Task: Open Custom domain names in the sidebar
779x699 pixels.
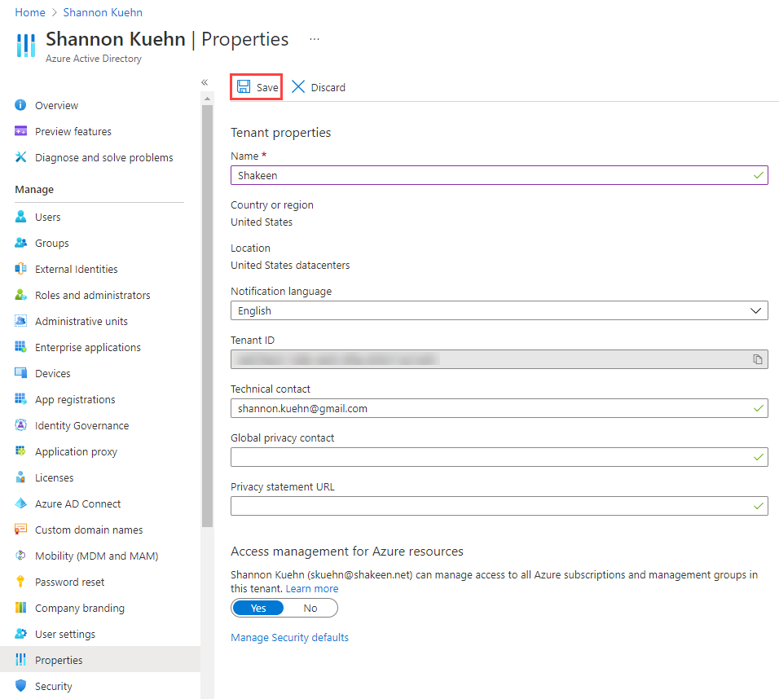Action: point(89,530)
